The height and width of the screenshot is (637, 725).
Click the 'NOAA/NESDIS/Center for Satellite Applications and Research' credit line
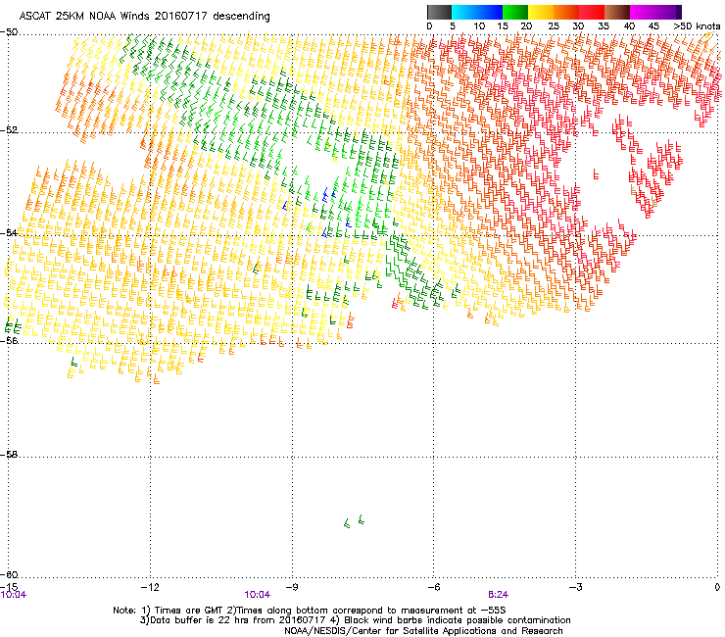pos(423,631)
